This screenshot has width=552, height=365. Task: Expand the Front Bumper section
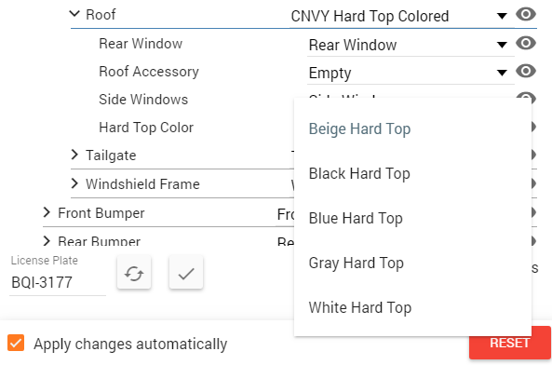coord(47,212)
